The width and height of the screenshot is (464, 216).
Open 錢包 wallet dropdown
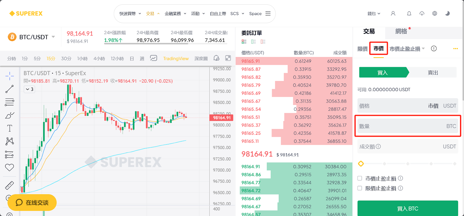point(374,14)
